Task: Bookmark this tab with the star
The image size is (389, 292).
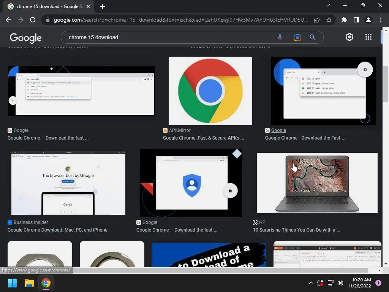Action: 329,20
